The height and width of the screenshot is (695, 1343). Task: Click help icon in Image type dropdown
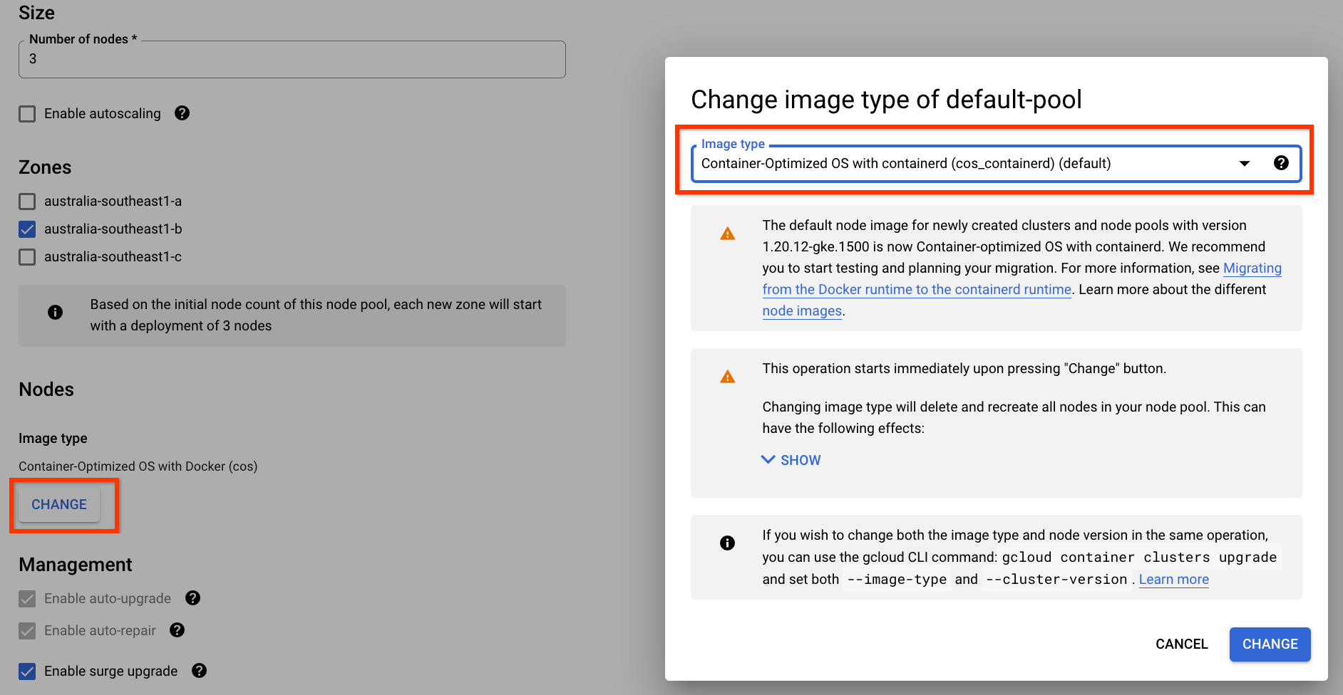(x=1281, y=163)
